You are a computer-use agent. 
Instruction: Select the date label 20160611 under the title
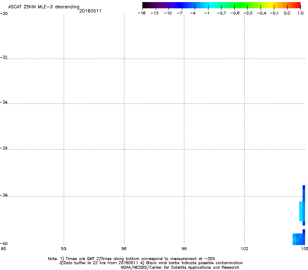tap(90, 11)
